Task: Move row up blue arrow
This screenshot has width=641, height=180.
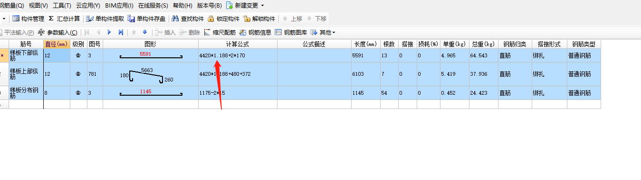Action: pyautogui.click(x=134, y=32)
